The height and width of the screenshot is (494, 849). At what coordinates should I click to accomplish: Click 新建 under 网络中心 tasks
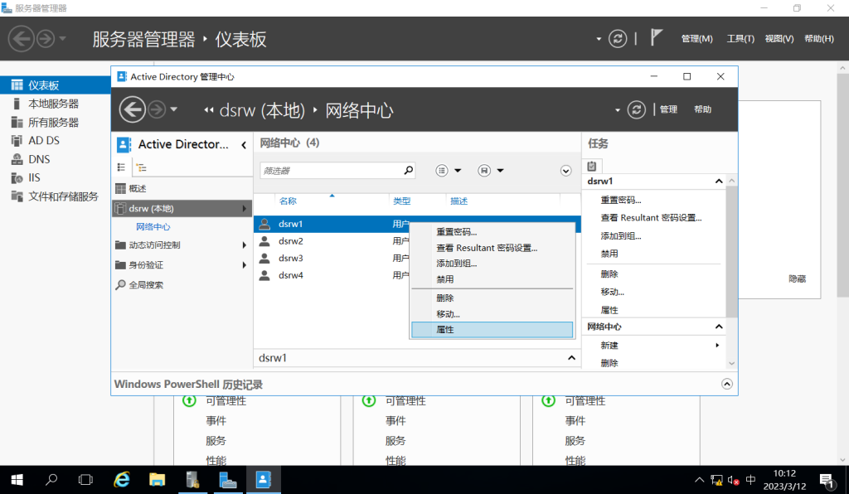[609, 345]
